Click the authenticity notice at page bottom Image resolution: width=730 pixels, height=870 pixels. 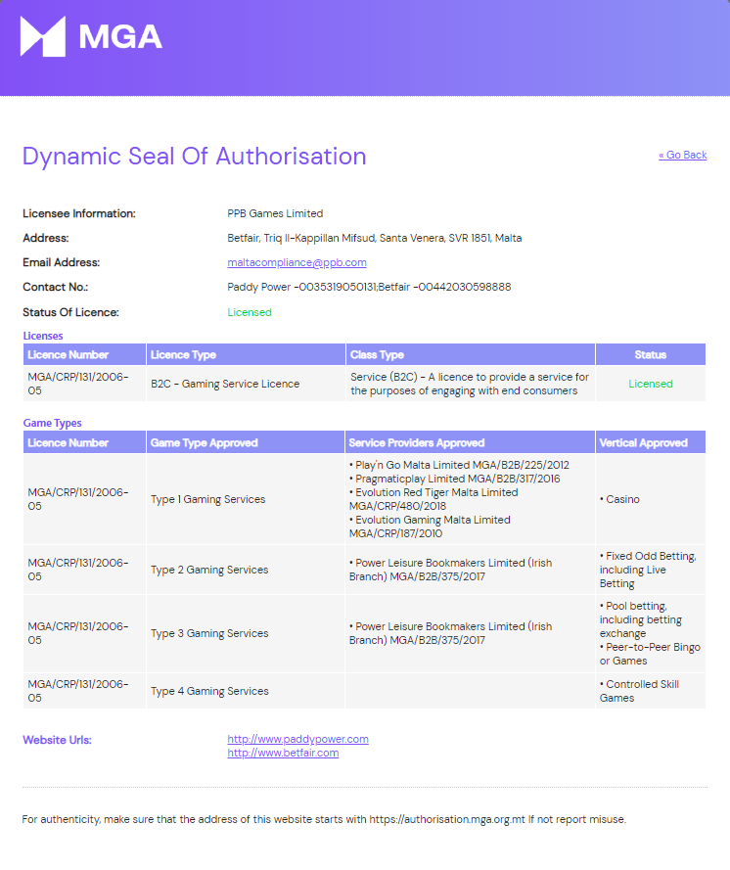click(324, 819)
